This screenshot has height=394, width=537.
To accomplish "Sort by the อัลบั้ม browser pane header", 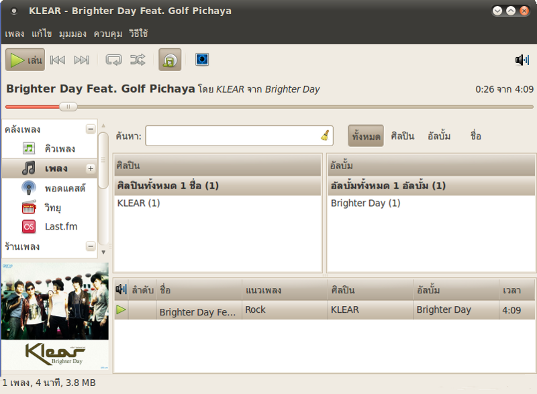I will point(432,165).
